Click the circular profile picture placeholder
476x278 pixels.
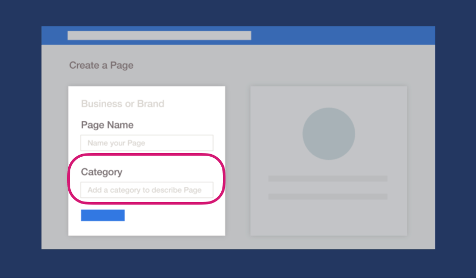(x=329, y=134)
